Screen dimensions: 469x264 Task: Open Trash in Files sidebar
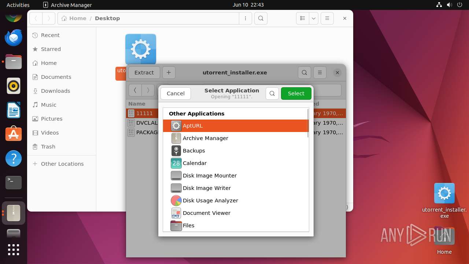click(62, 147)
